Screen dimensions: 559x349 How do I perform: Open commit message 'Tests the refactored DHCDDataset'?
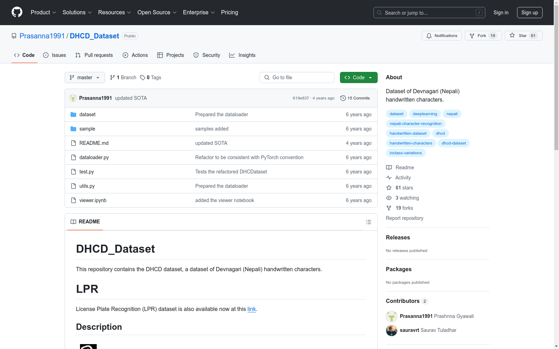point(231,172)
